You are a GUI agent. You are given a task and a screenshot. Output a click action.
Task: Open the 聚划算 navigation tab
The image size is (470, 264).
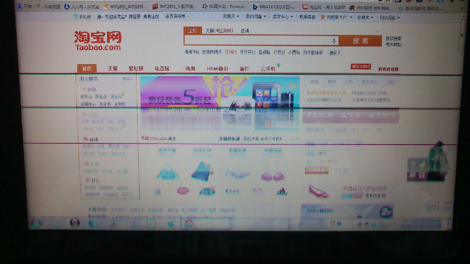(x=136, y=68)
